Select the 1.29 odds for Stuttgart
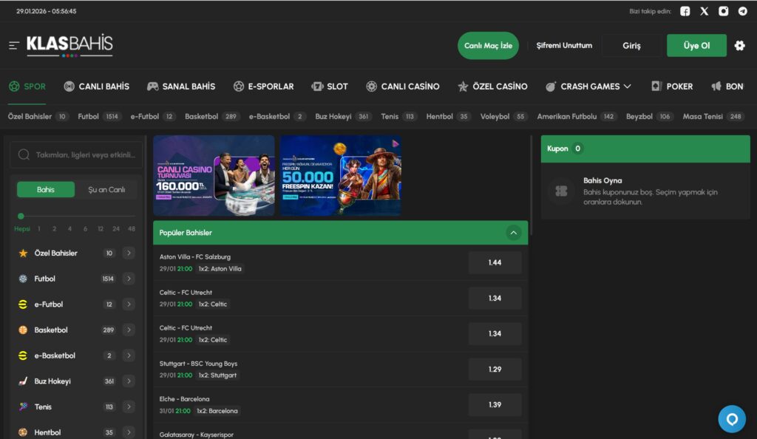The image size is (757, 439). click(x=495, y=369)
